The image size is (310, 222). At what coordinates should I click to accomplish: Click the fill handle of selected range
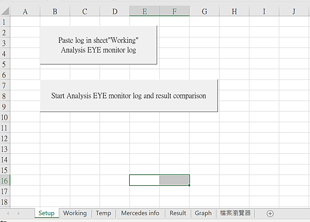coord(189,185)
